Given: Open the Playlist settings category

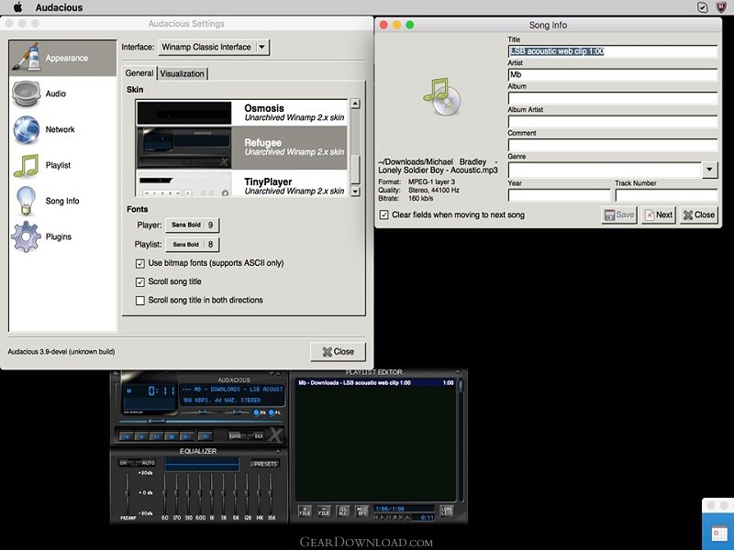Looking at the screenshot, I should point(62,165).
